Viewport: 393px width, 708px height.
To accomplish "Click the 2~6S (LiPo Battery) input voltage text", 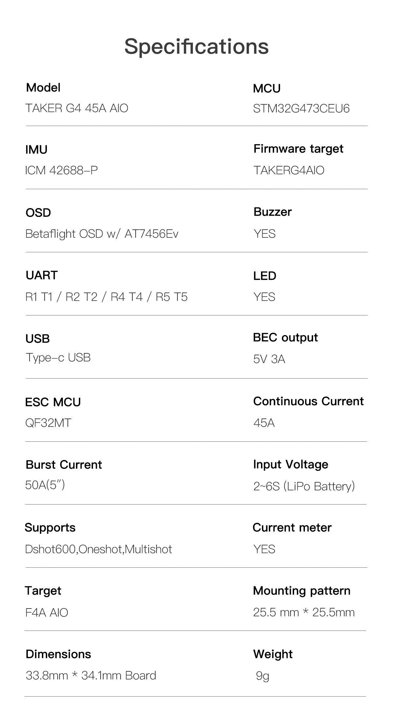I will [x=304, y=486].
